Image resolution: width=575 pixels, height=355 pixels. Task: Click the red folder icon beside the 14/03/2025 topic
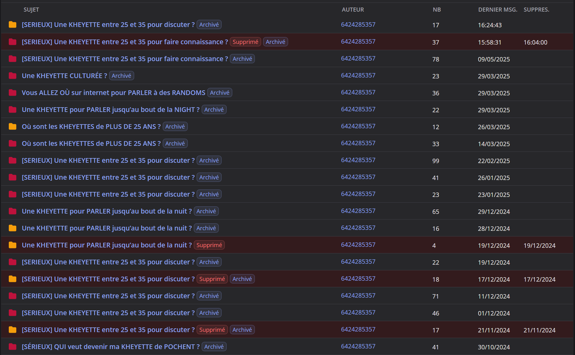pyautogui.click(x=13, y=143)
